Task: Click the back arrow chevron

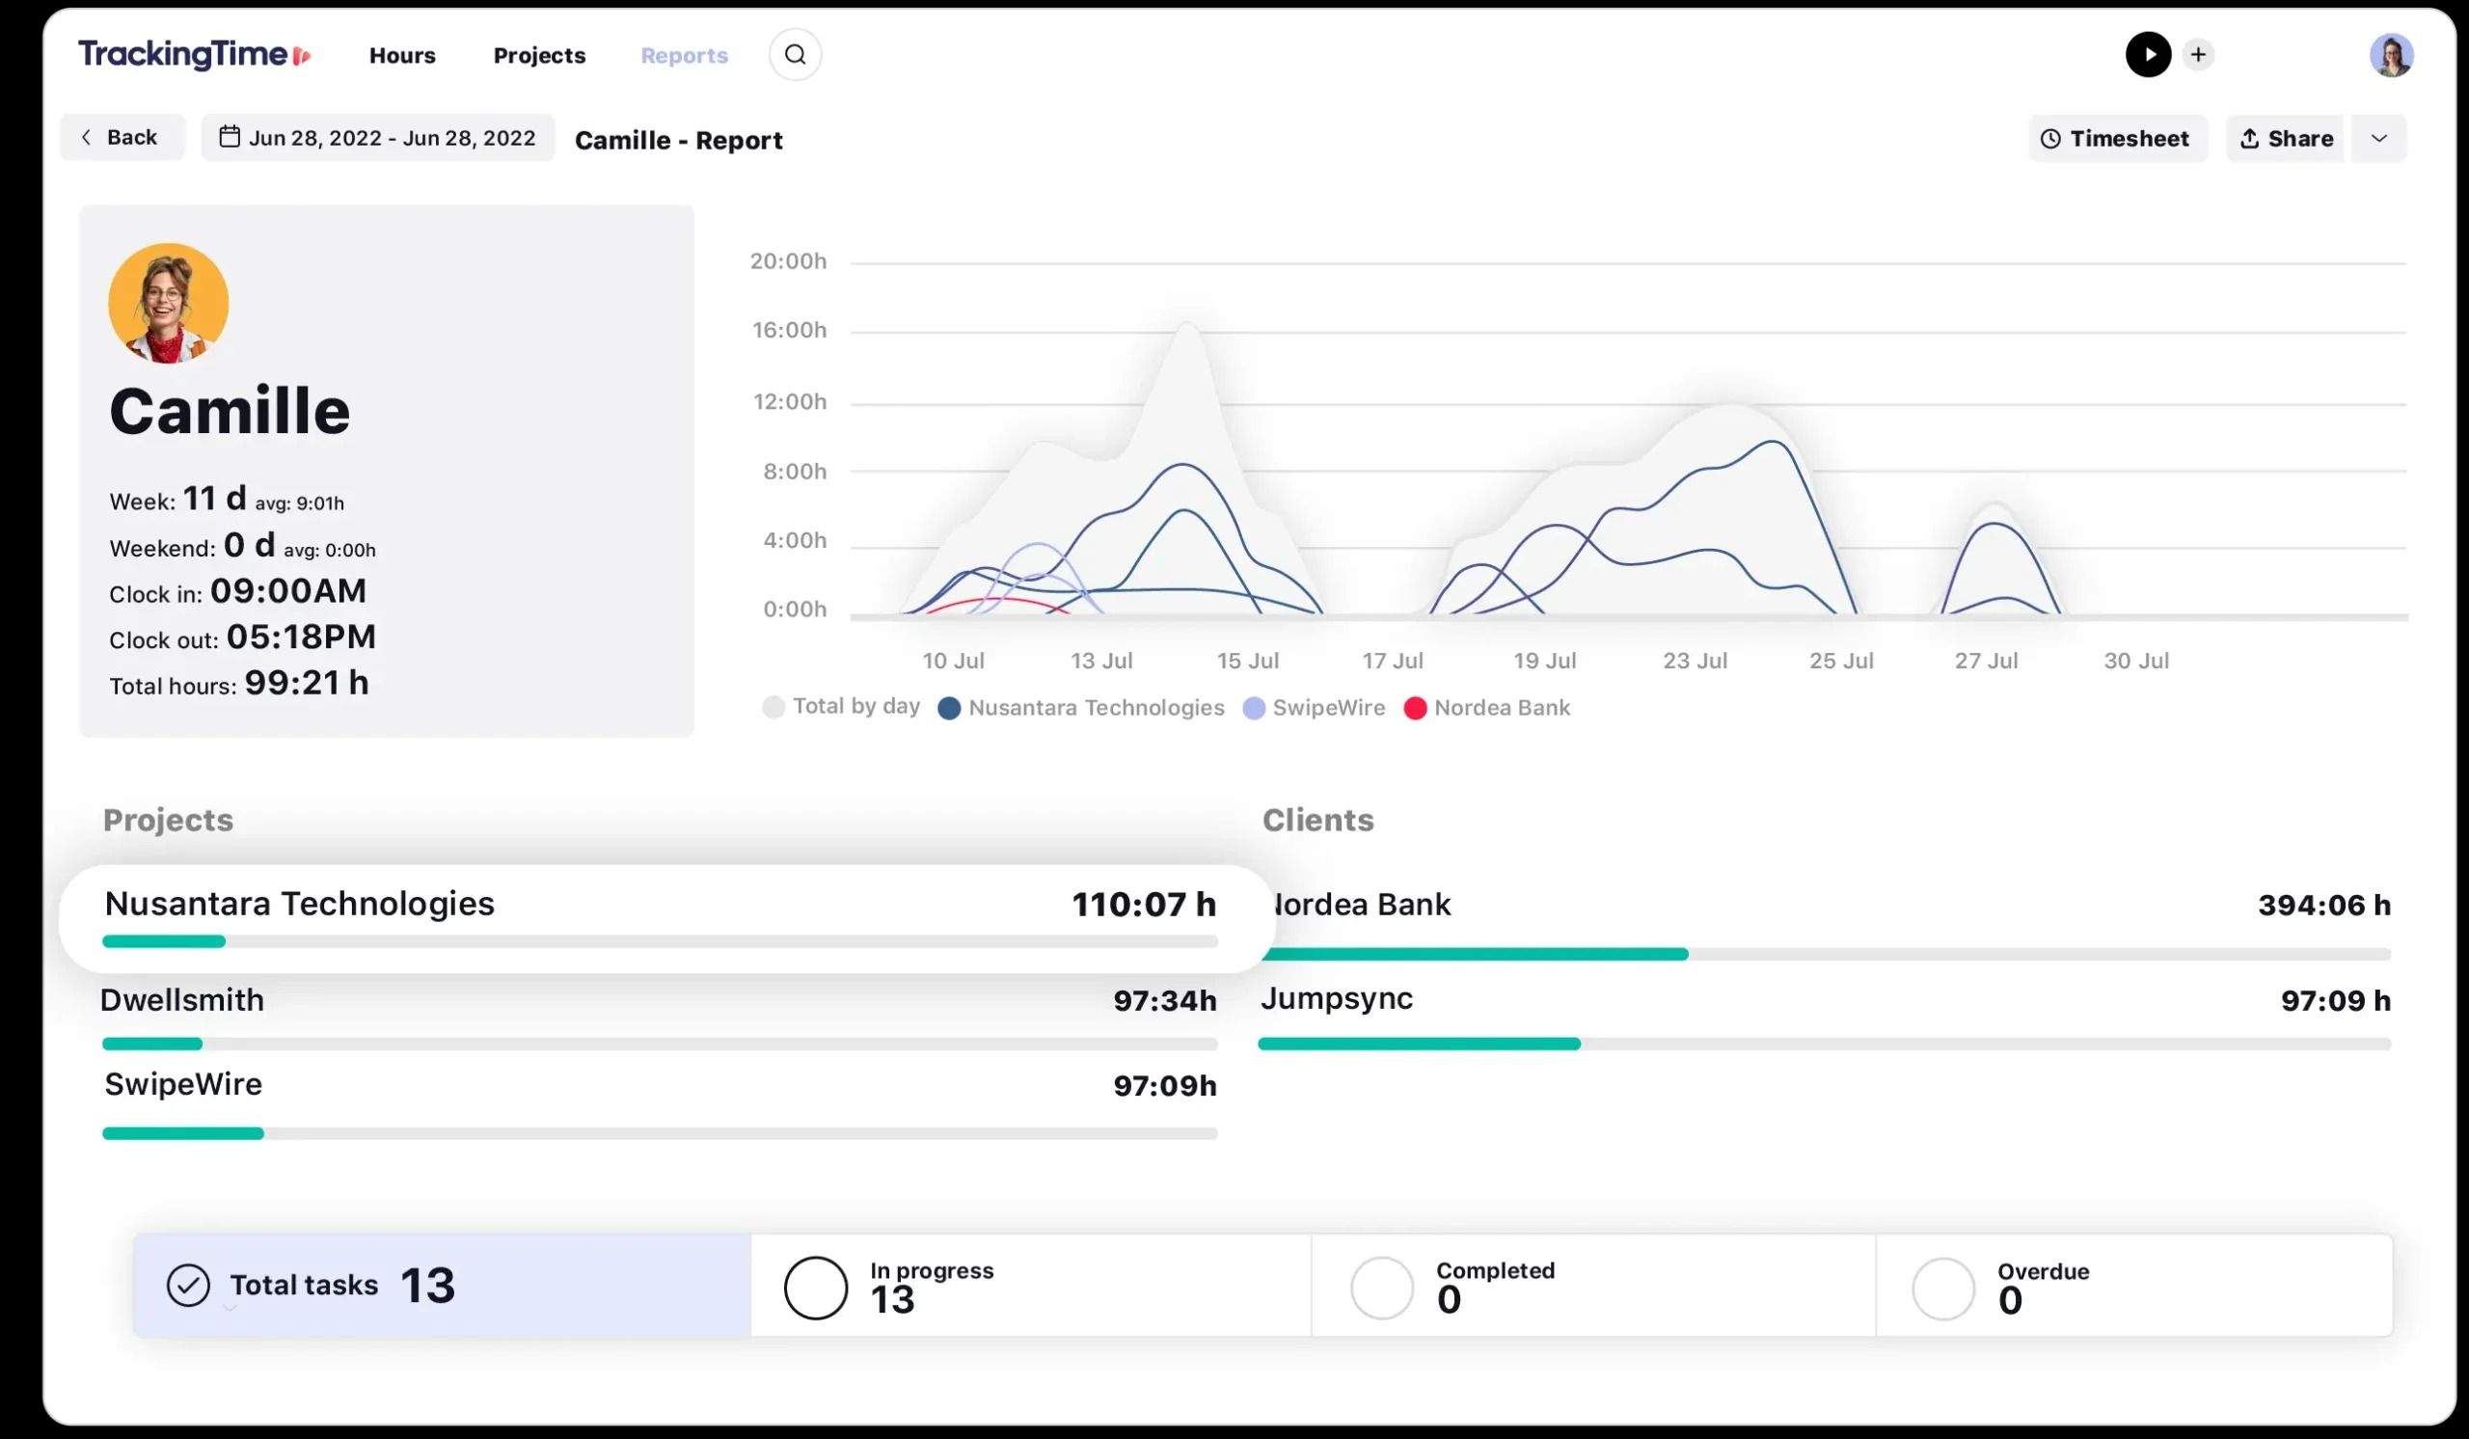Action: pyautogui.click(x=86, y=137)
